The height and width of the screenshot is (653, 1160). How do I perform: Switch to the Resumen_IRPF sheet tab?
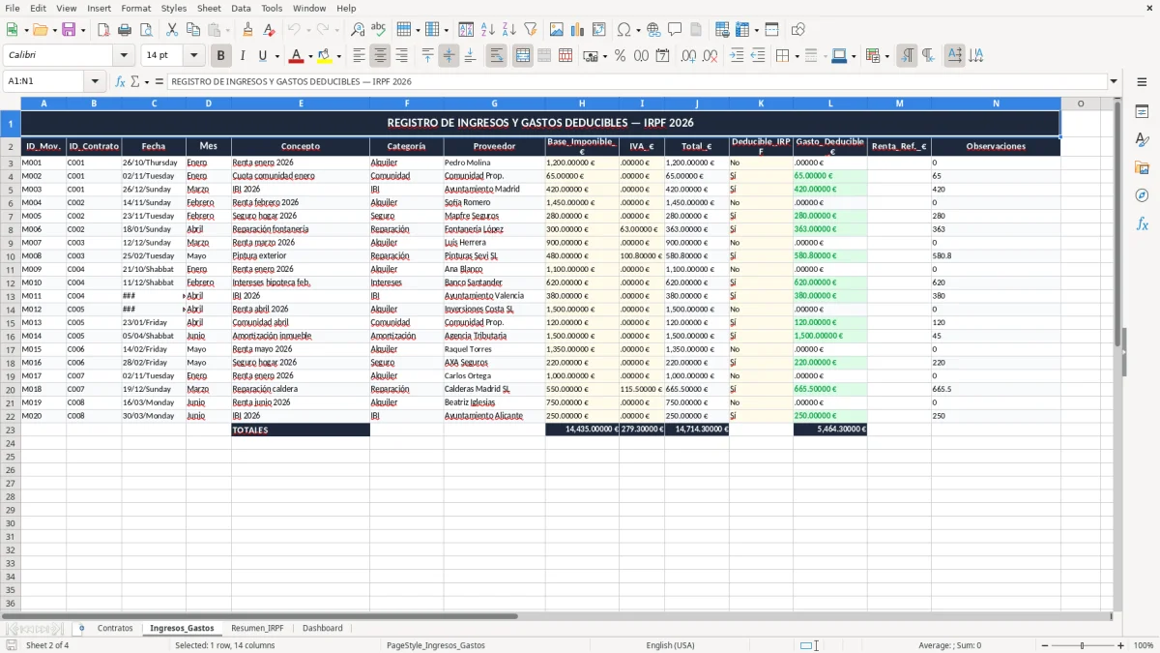(257, 628)
